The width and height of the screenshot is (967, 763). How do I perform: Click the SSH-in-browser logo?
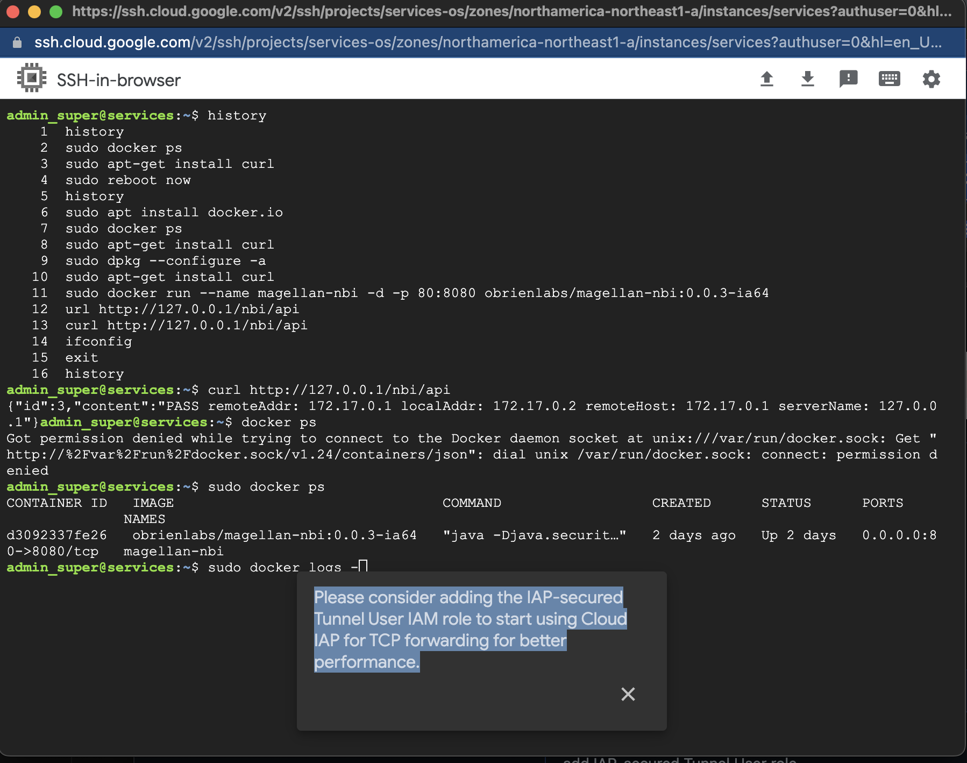coord(31,78)
